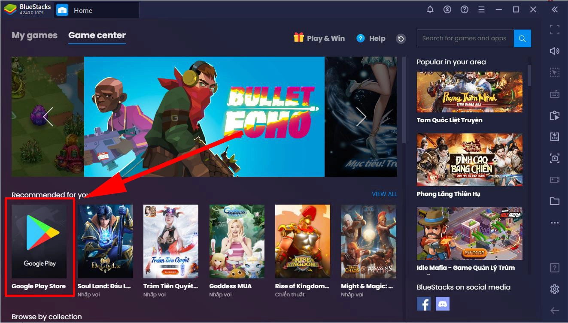
Task: Show more sidebar tools via three dots
Action: [x=555, y=223]
